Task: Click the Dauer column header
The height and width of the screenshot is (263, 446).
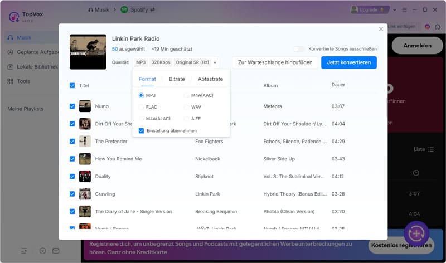Action: pos(338,85)
